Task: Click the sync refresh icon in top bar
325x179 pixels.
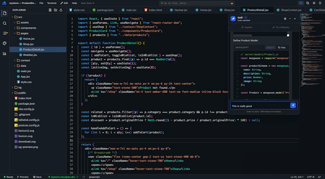Action: click(x=308, y=3)
